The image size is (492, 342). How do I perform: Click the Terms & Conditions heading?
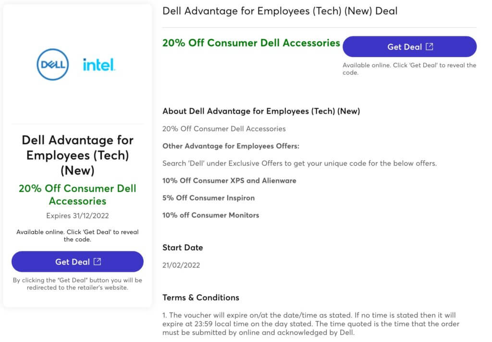[201, 297]
